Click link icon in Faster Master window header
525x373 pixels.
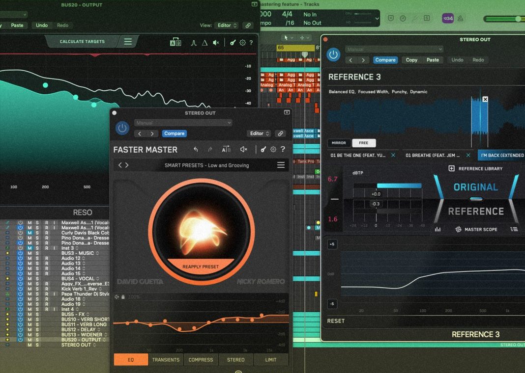[281, 133]
